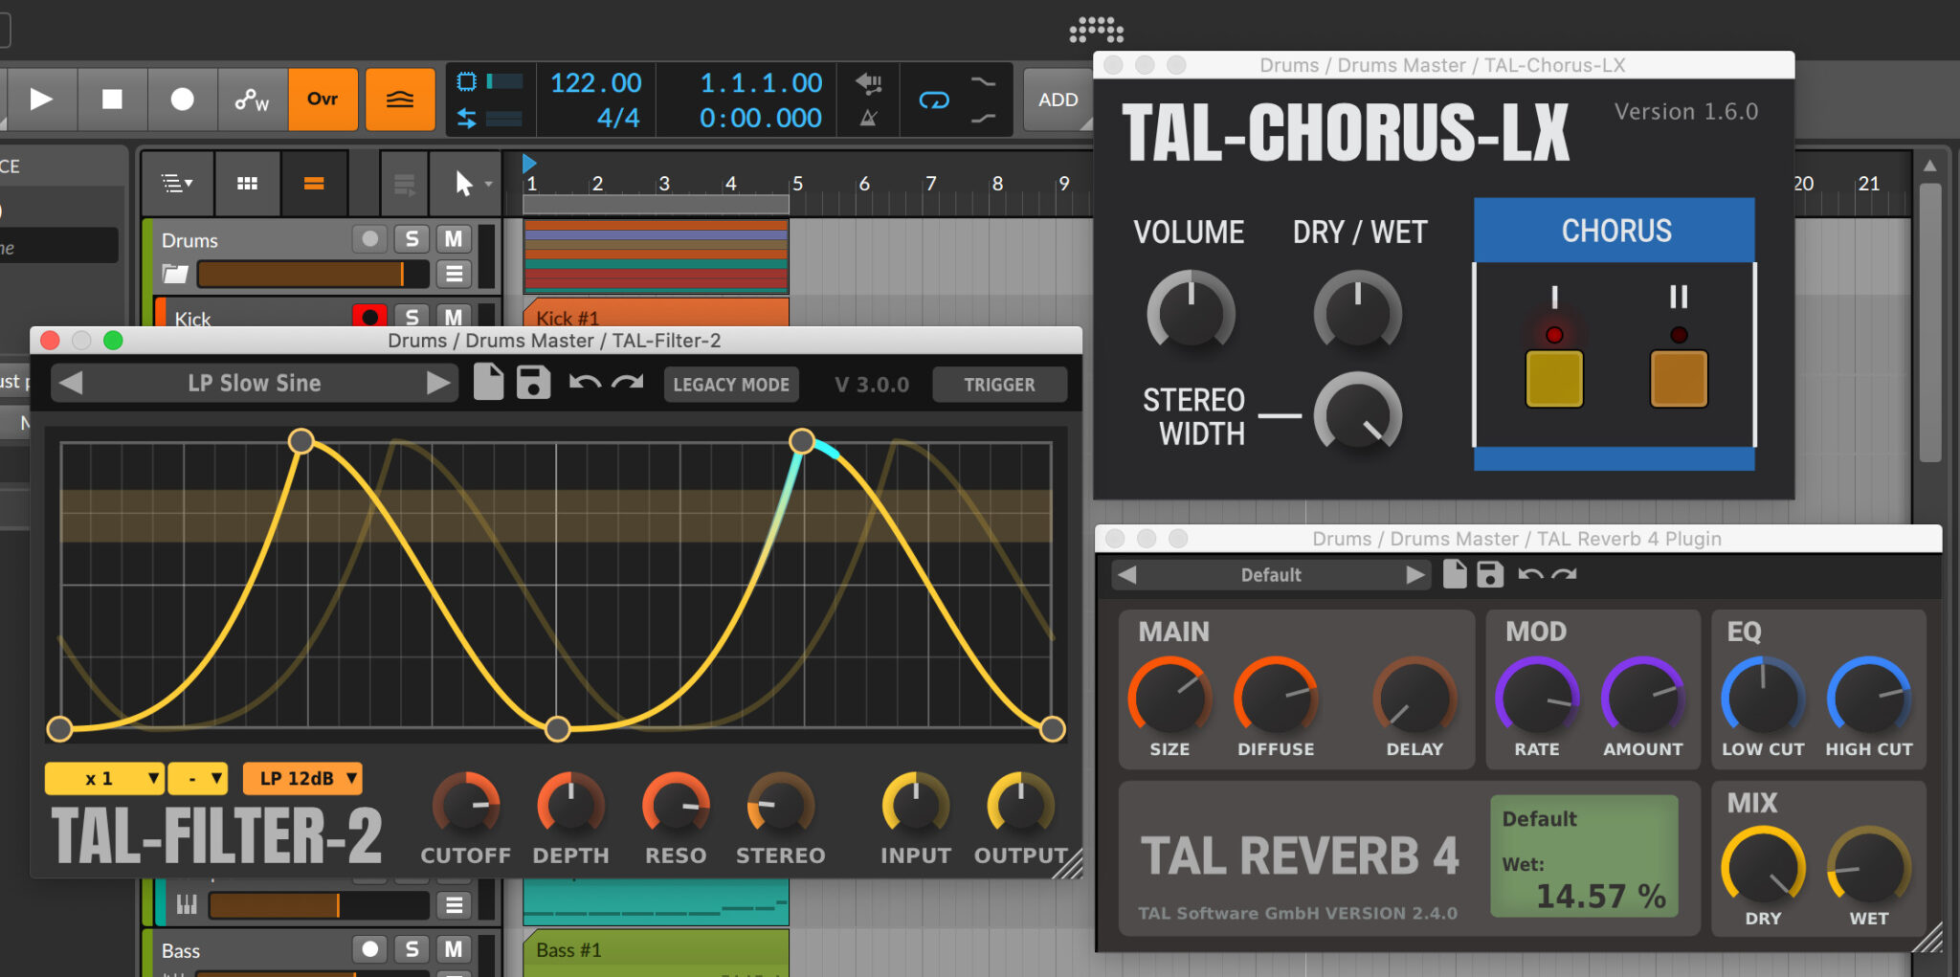Image resolution: width=1960 pixels, height=977 pixels.
Task: Click the CHORUS tab in TAL-Chorus-LX
Action: [1615, 230]
